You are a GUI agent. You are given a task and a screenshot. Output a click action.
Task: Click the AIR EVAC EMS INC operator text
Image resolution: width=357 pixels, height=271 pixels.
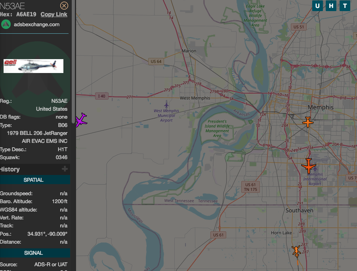45,141
